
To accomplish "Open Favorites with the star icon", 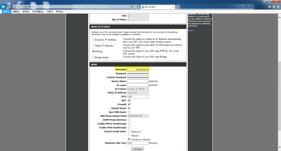I will (x=274, y=7).
